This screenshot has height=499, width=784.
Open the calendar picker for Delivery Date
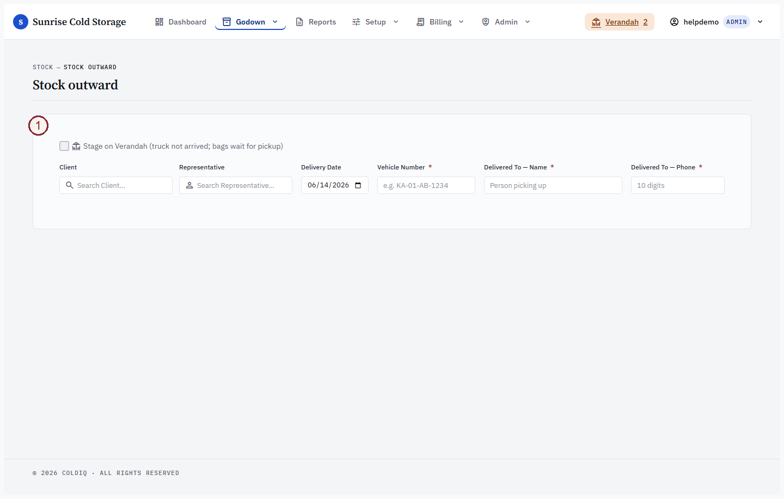tap(358, 185)
